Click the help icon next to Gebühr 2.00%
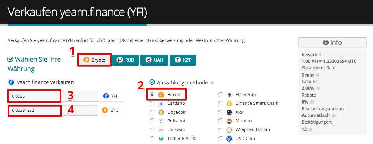 [x=318, y=89]
